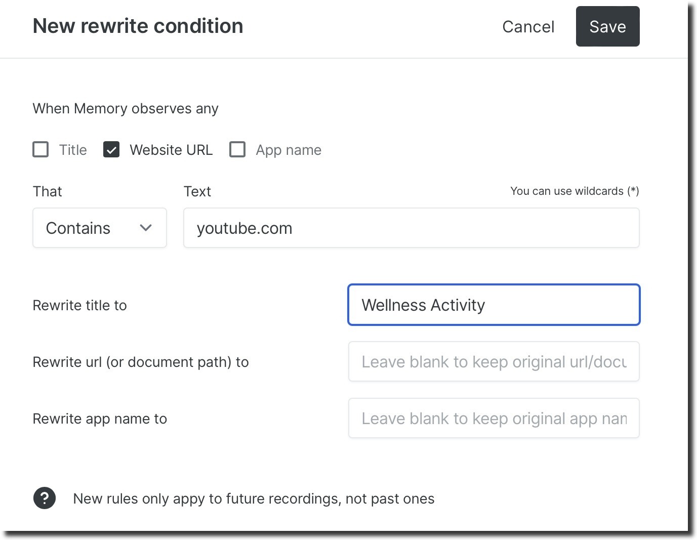Uncheck the Website URL checkbox
This screenshot has width=697, height=540.
coord(111,149)
